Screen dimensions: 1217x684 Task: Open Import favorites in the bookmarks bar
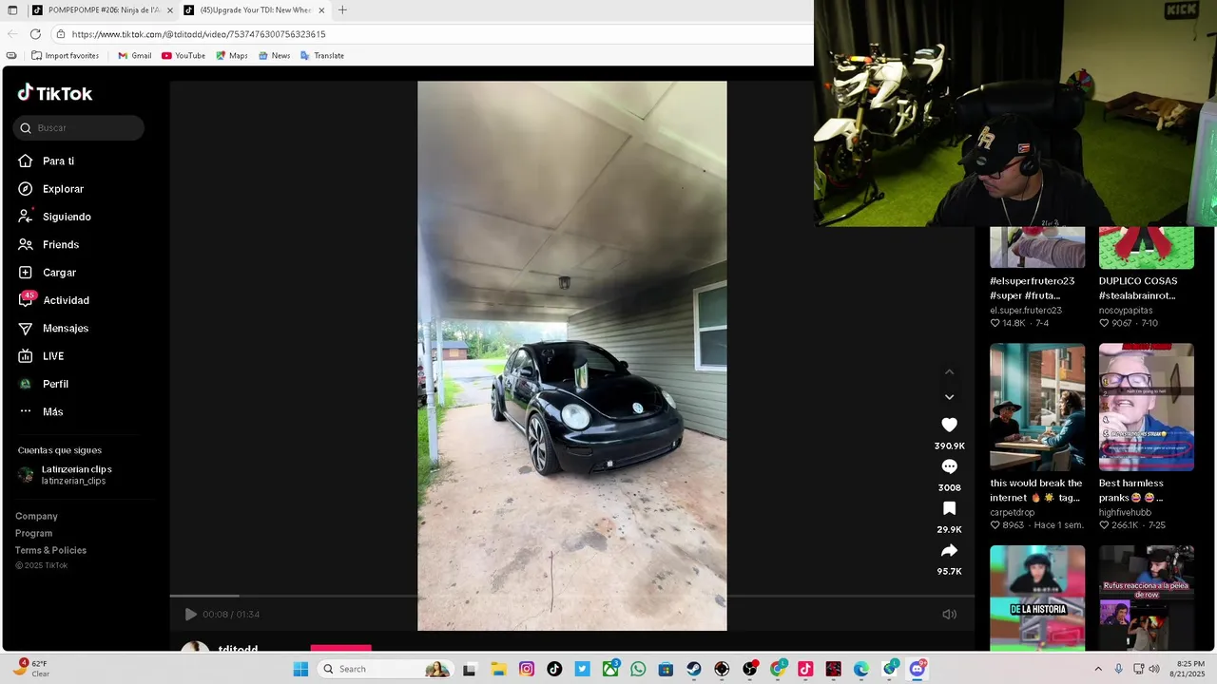(x=65, y=56)
